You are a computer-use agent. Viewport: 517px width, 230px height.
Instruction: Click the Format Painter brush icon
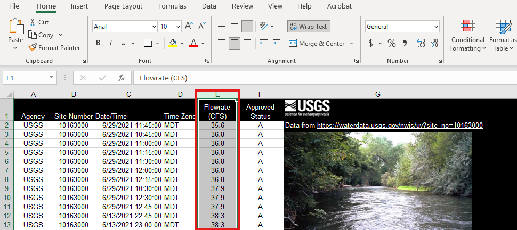coord(33,48)
